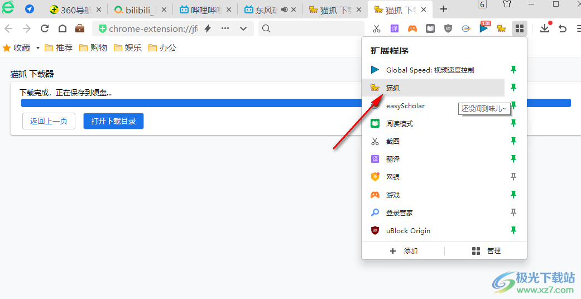Open the downloads manager icon
Screen dimensions: 581x299
[545, 28]
